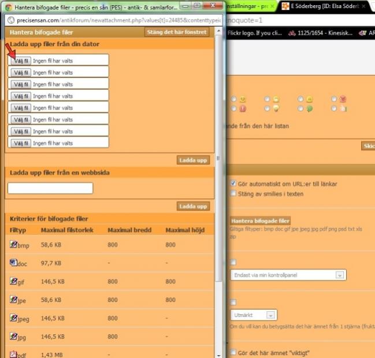Click the doc file type icon

(13, 263)
